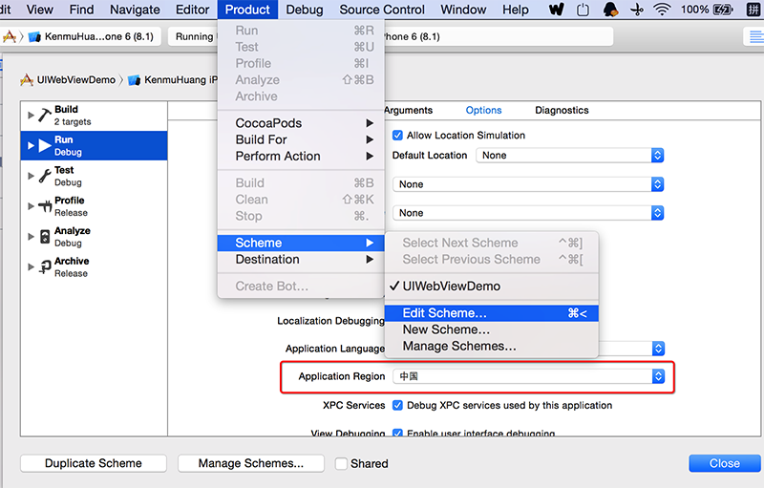Viewport: 764px width, 488px height.
Task: Check the Shared checkbox
Action: [x=341, y=464]
